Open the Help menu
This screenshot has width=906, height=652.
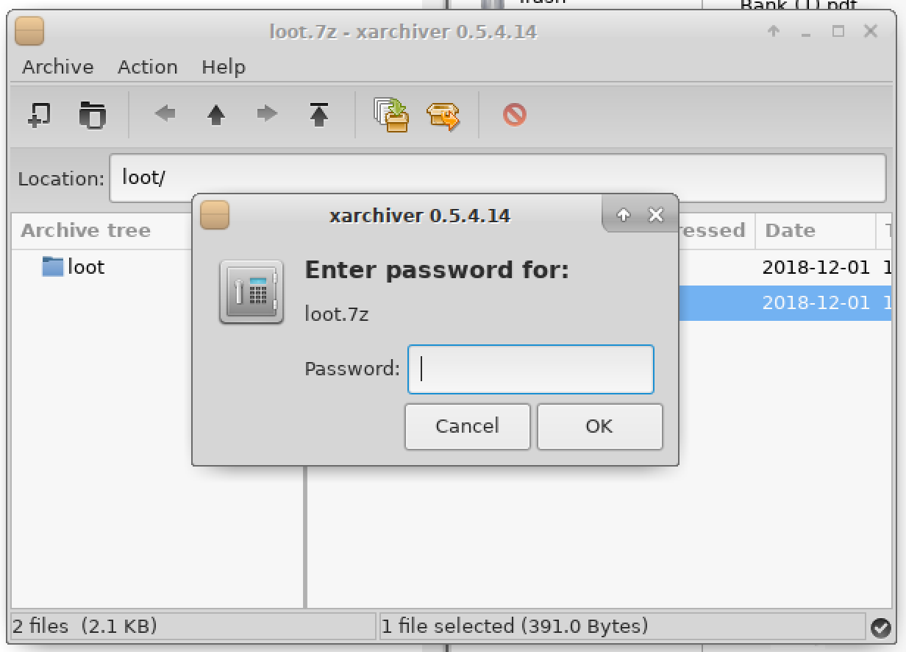(224, 67)
